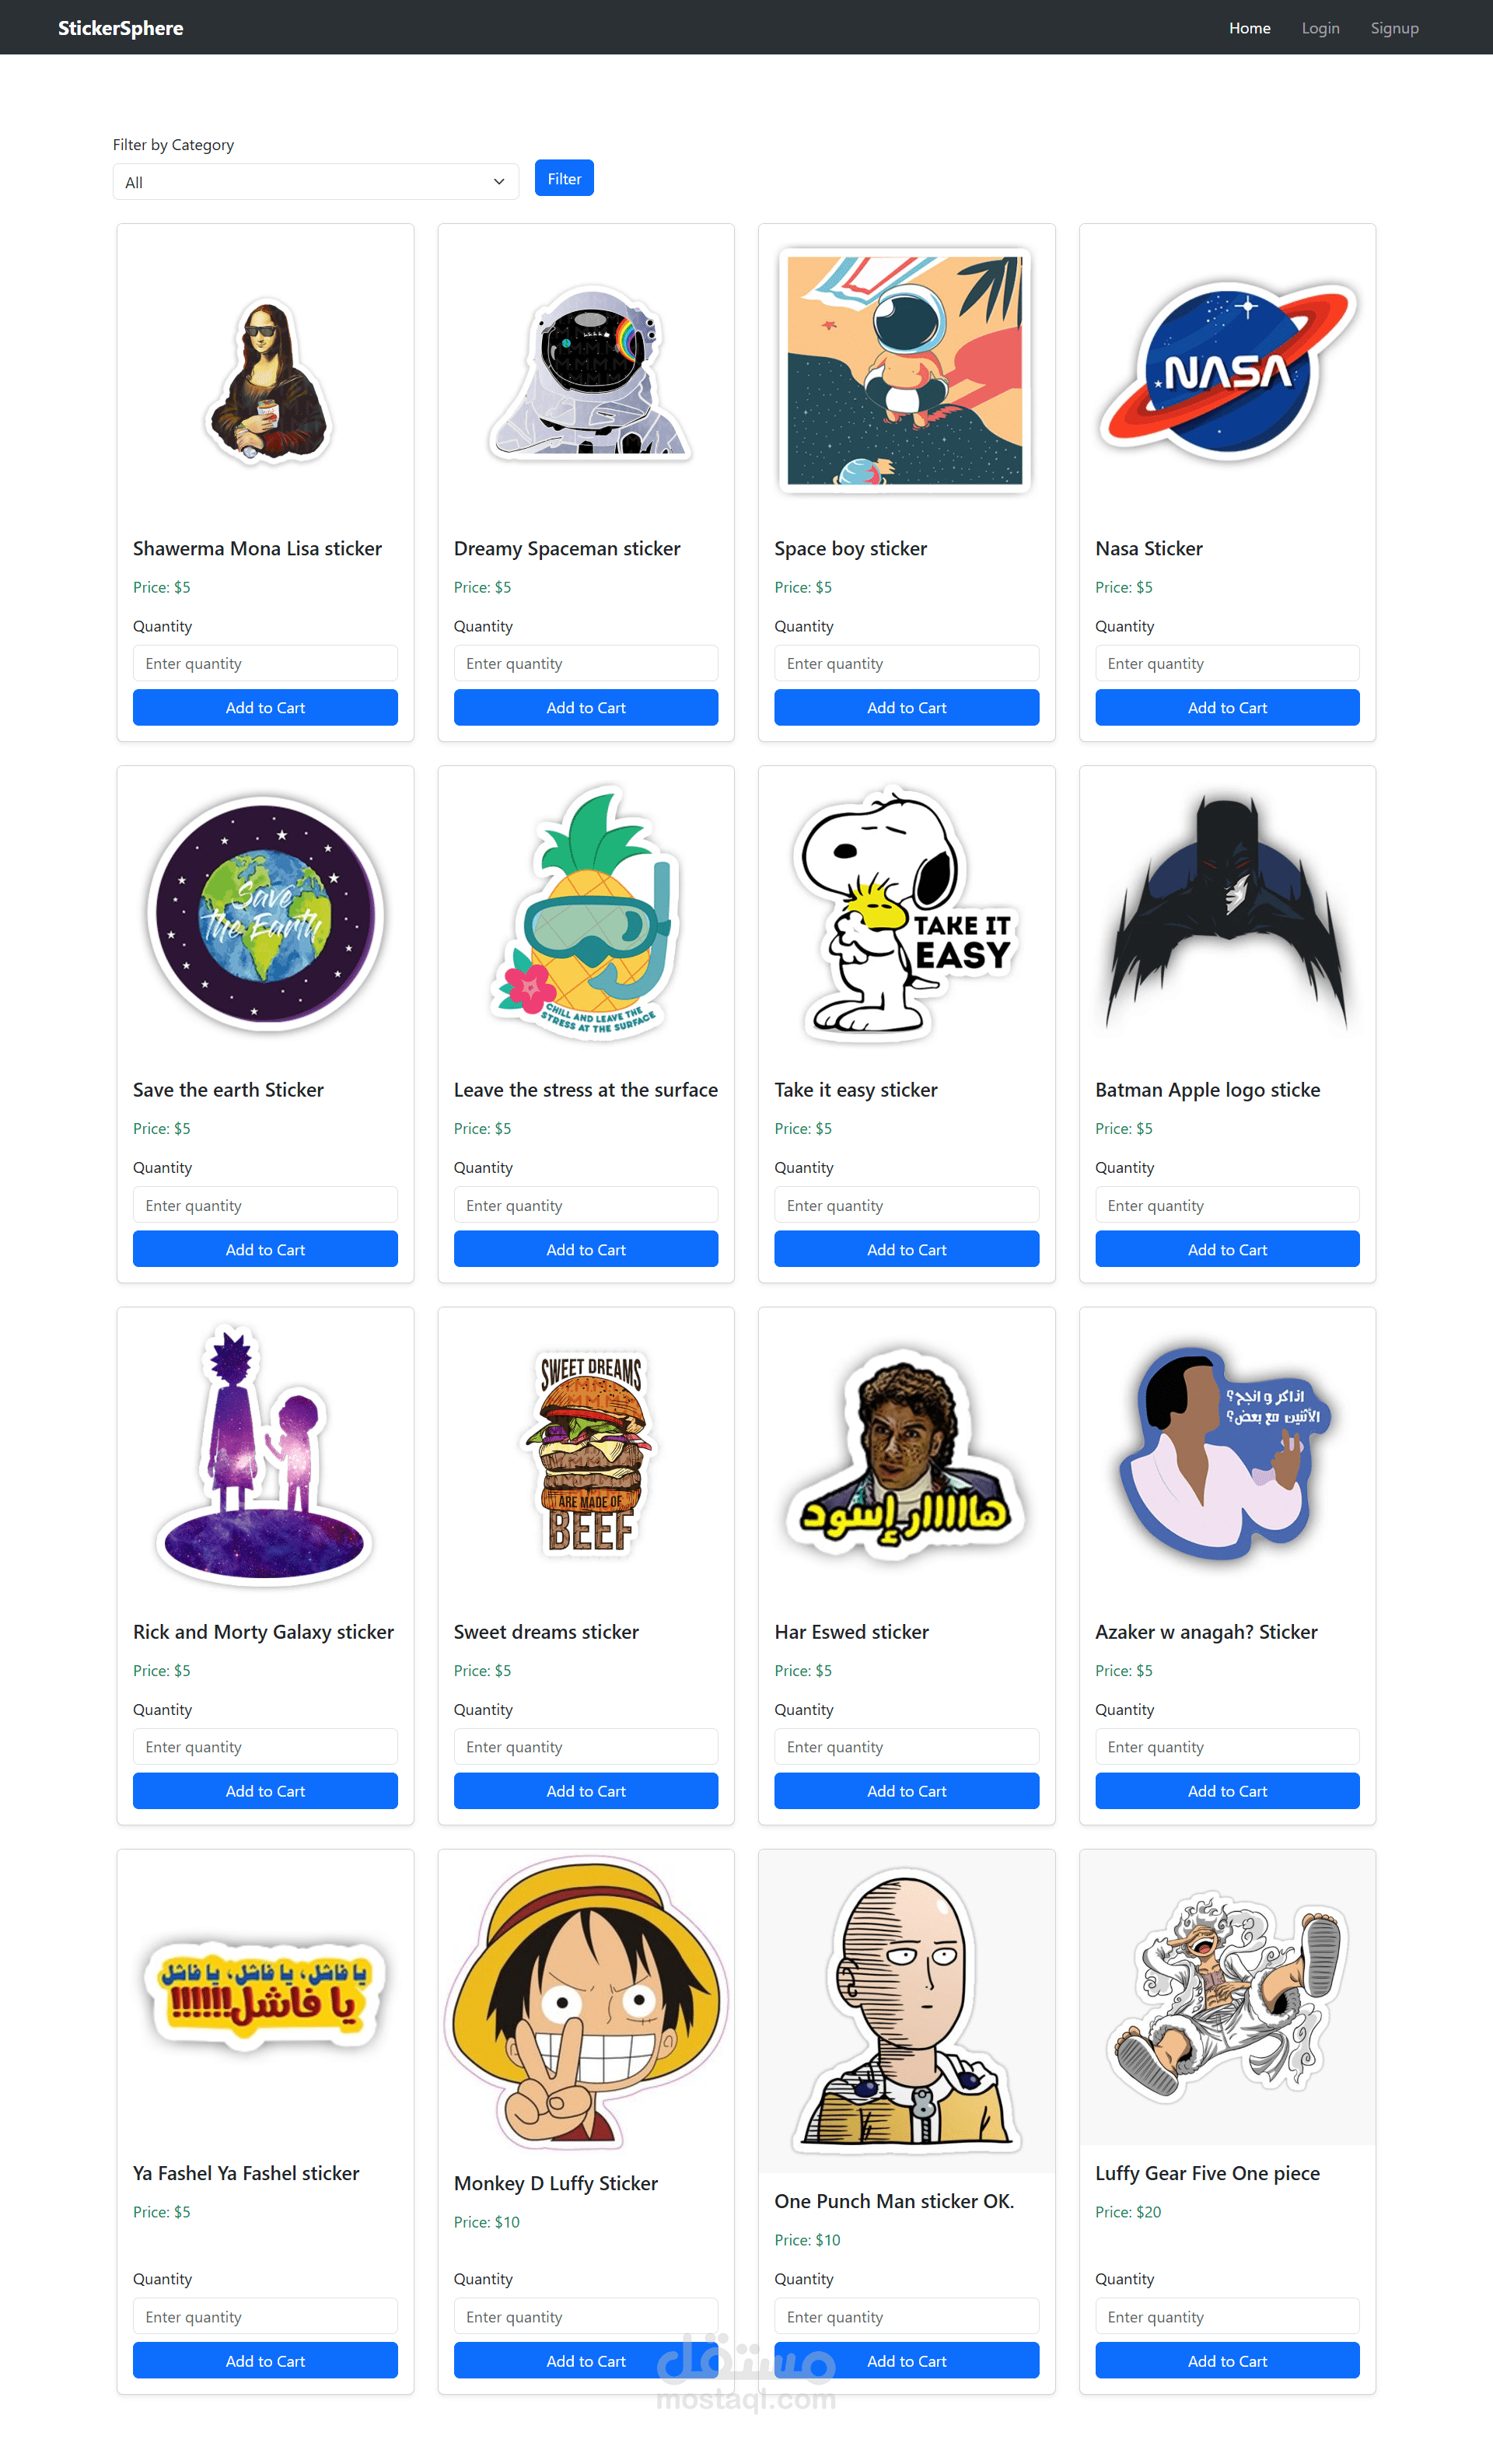This screenshot has width=1493, height=2464.
Task: Add Har Eswed sticker to cart
Action: 906,1791
